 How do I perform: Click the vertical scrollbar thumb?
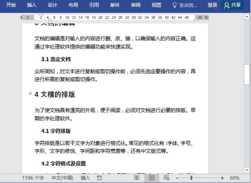tap(246, 74)
